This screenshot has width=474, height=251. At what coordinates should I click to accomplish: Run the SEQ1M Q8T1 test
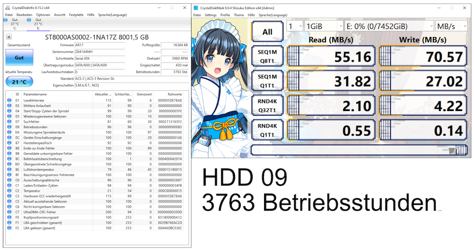click(x=267, y=56)
